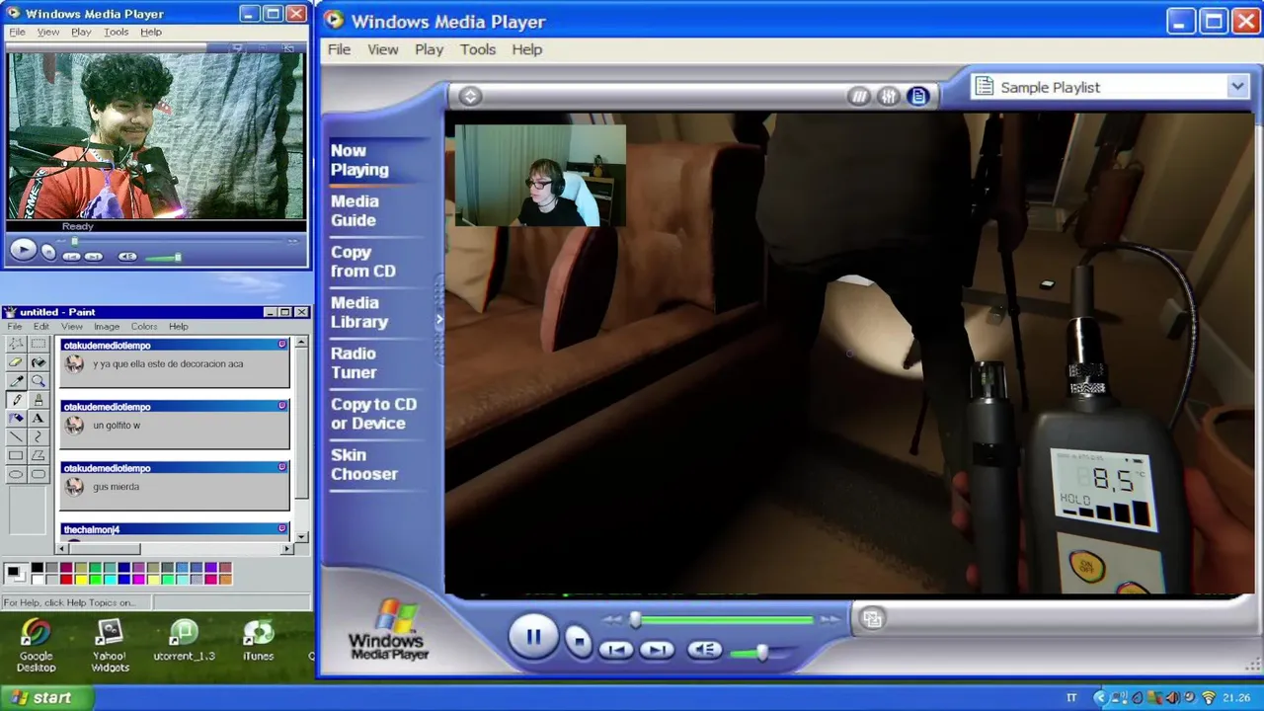Click round arrow button above video corner

(x=470, y=96)
